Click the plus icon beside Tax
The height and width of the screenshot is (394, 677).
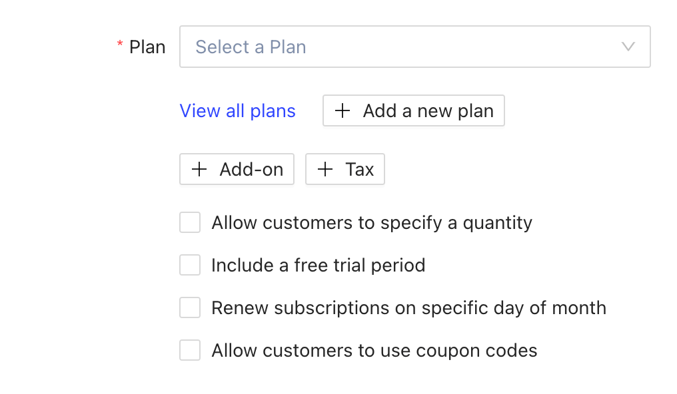[x=325, y=170]
